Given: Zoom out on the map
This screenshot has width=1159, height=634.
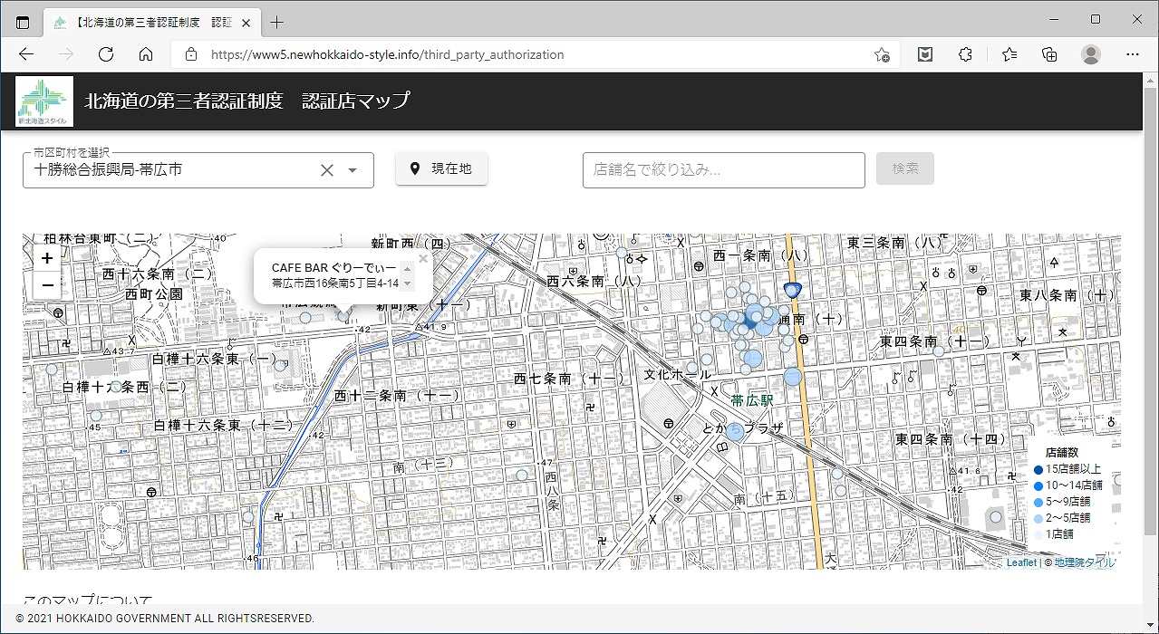Looking at the screenshot, I should [47, 286].
